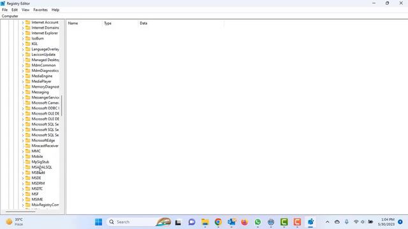Show hidden system tray icons
408x229 pixels.
[327, 222]
